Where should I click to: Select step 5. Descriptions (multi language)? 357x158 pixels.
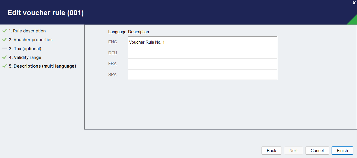(42, 66)
